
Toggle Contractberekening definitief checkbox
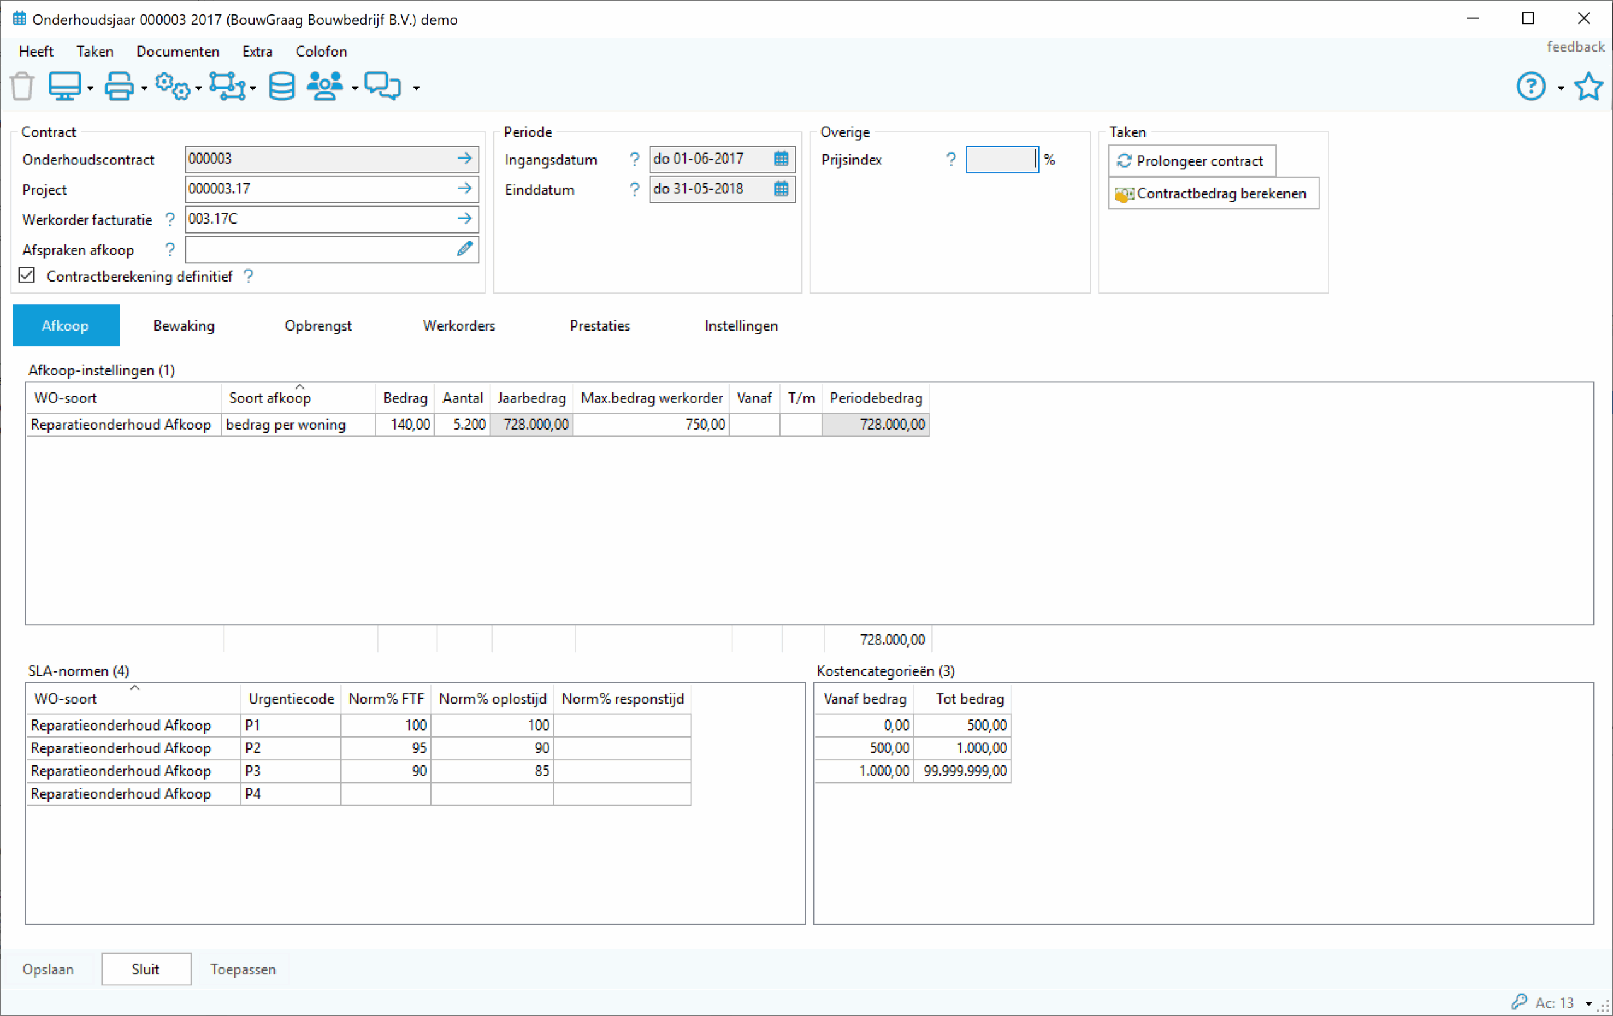tap(27, 275)
